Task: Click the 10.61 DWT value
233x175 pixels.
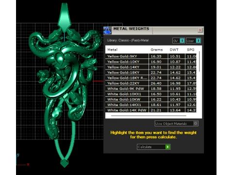Action: [175, 94]
